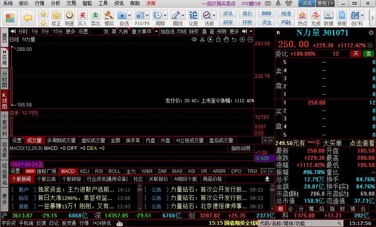
Task: Click the green 卖 button beside 委比
Action: (x=369, y=54)
